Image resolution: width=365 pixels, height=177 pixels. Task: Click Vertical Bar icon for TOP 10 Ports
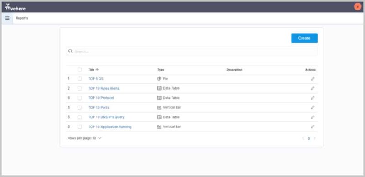point(159,107)
